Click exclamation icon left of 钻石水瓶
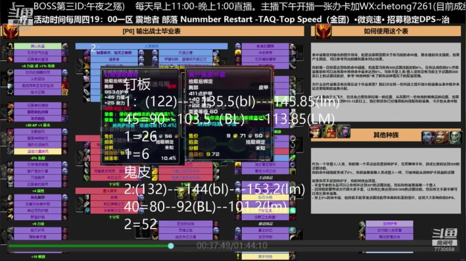Image resolution: width=466 pixels, height=261 pixels. [x=238, y=197]
